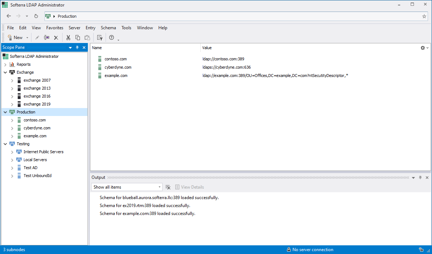Click the Rename entry toolbar icon
The height and width of the screenshot is (254, 432).
[x=46, y=38]
